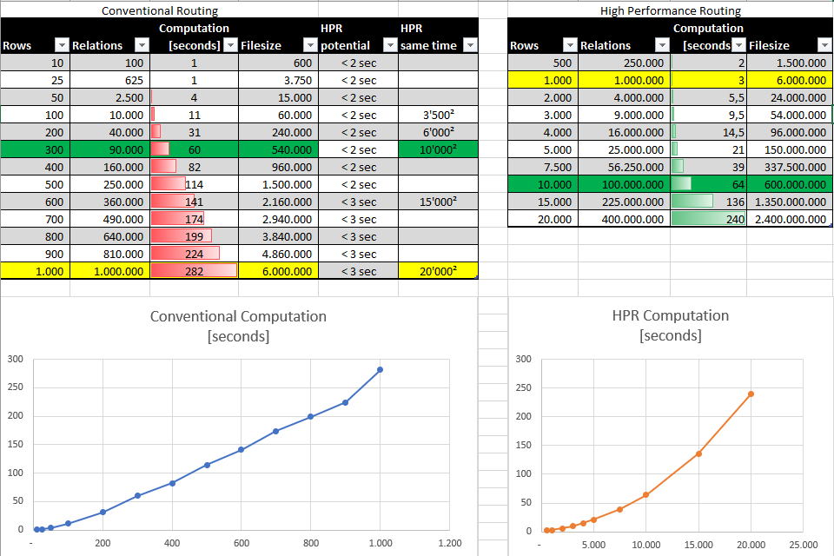Click the red data bar cell showing 282
Image resolution: width=834 pixels, height=556 pixels.
click(194, 271)
